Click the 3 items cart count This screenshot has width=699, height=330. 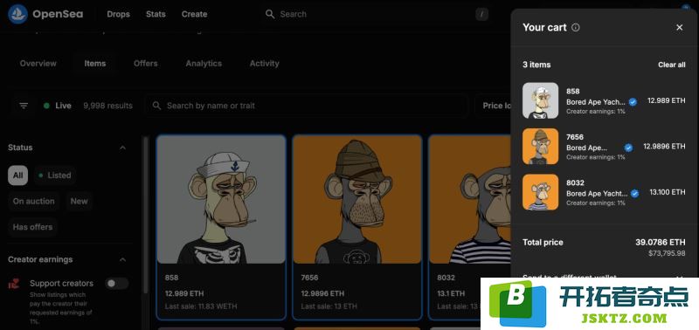[x=536, y=65]
